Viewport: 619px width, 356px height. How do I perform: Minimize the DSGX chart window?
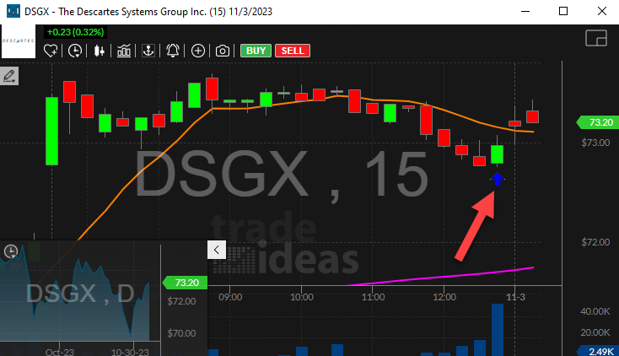pos(525,11)
